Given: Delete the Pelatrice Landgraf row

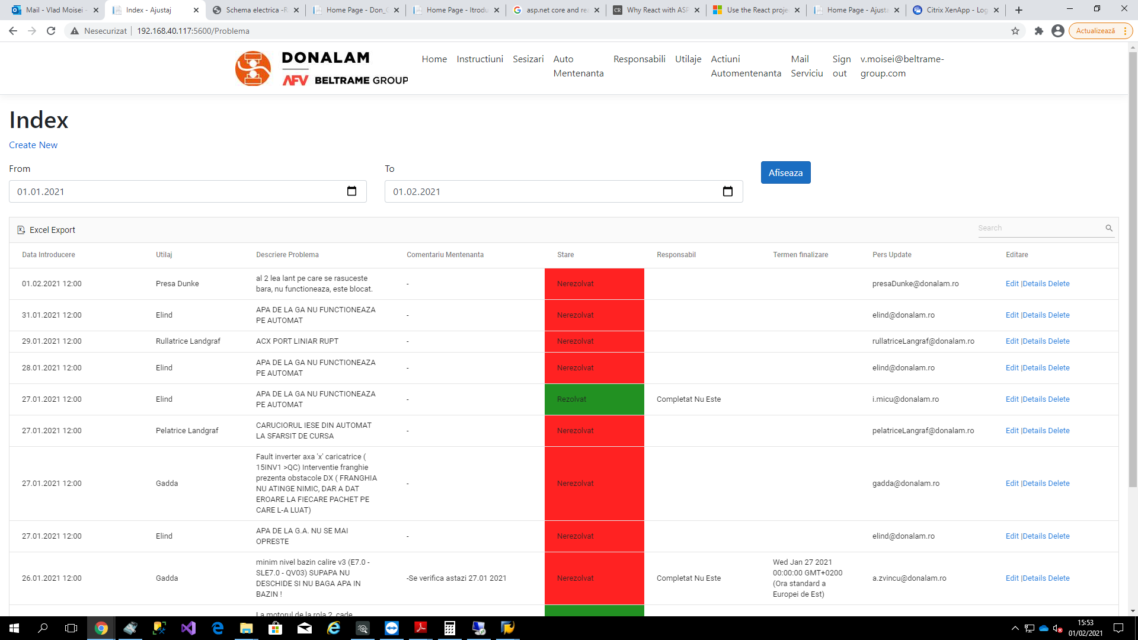Looking at the screenshot, I should (1059, 431).
